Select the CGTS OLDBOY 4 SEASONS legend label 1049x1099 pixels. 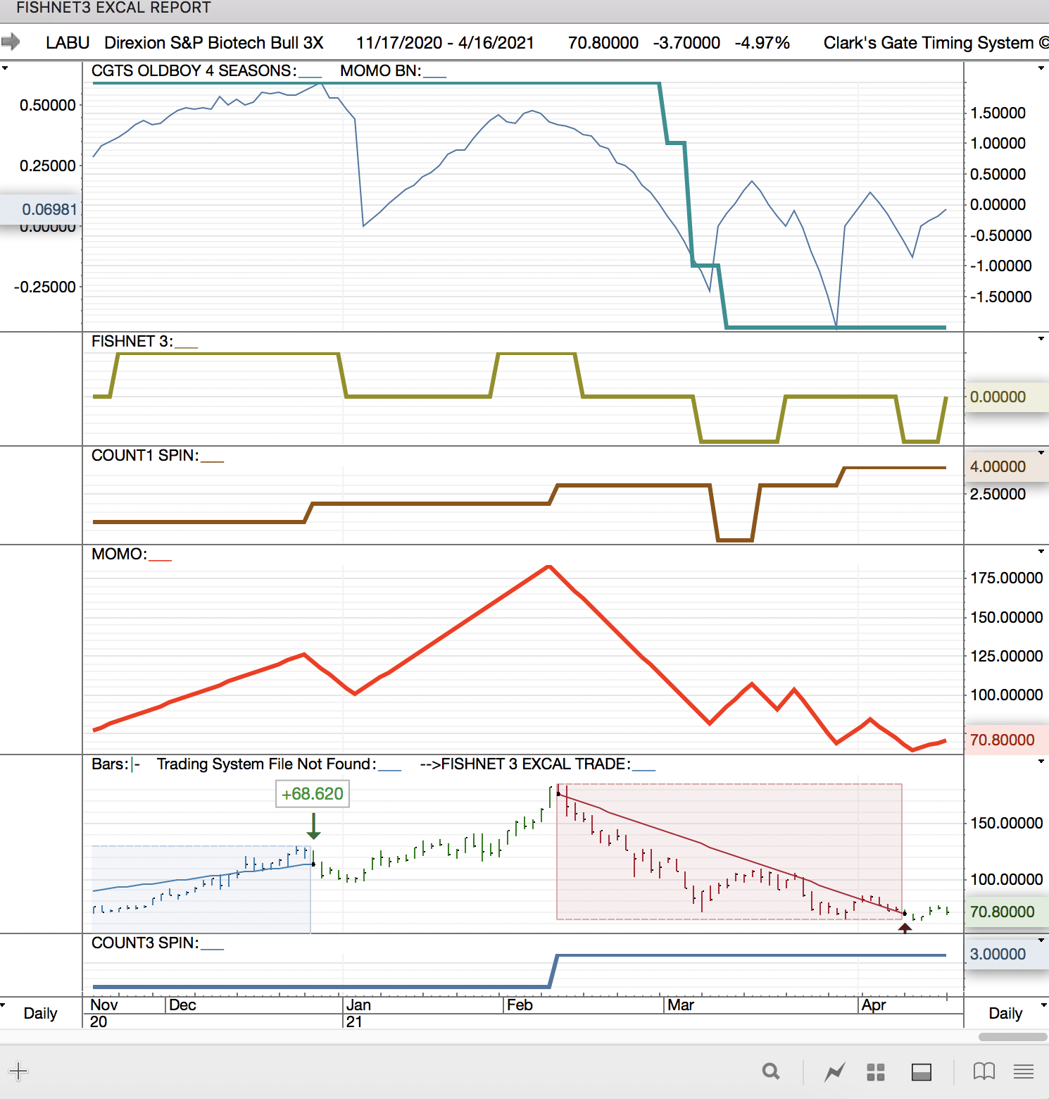pos(194,71)
